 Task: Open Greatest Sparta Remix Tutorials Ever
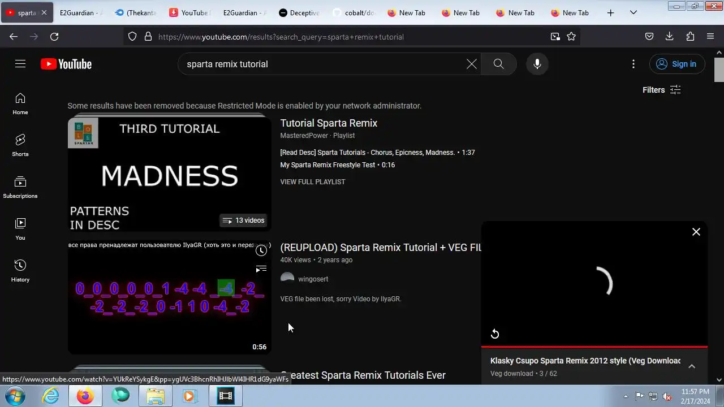pyautogui.click(x=363, y=375)
